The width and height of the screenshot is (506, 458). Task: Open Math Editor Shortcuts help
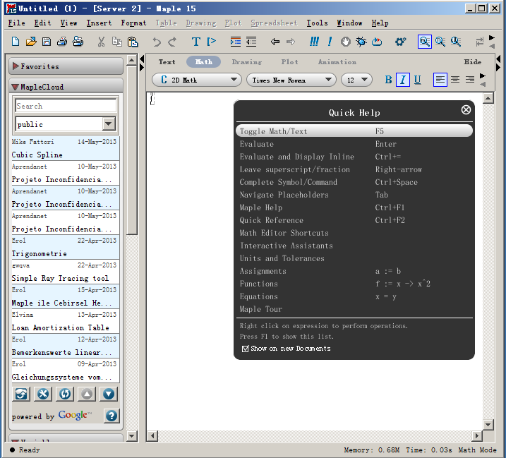point(284,233)
